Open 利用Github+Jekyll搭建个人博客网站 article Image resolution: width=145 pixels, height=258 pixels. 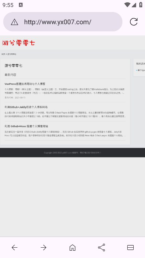(x=26, y=107)
